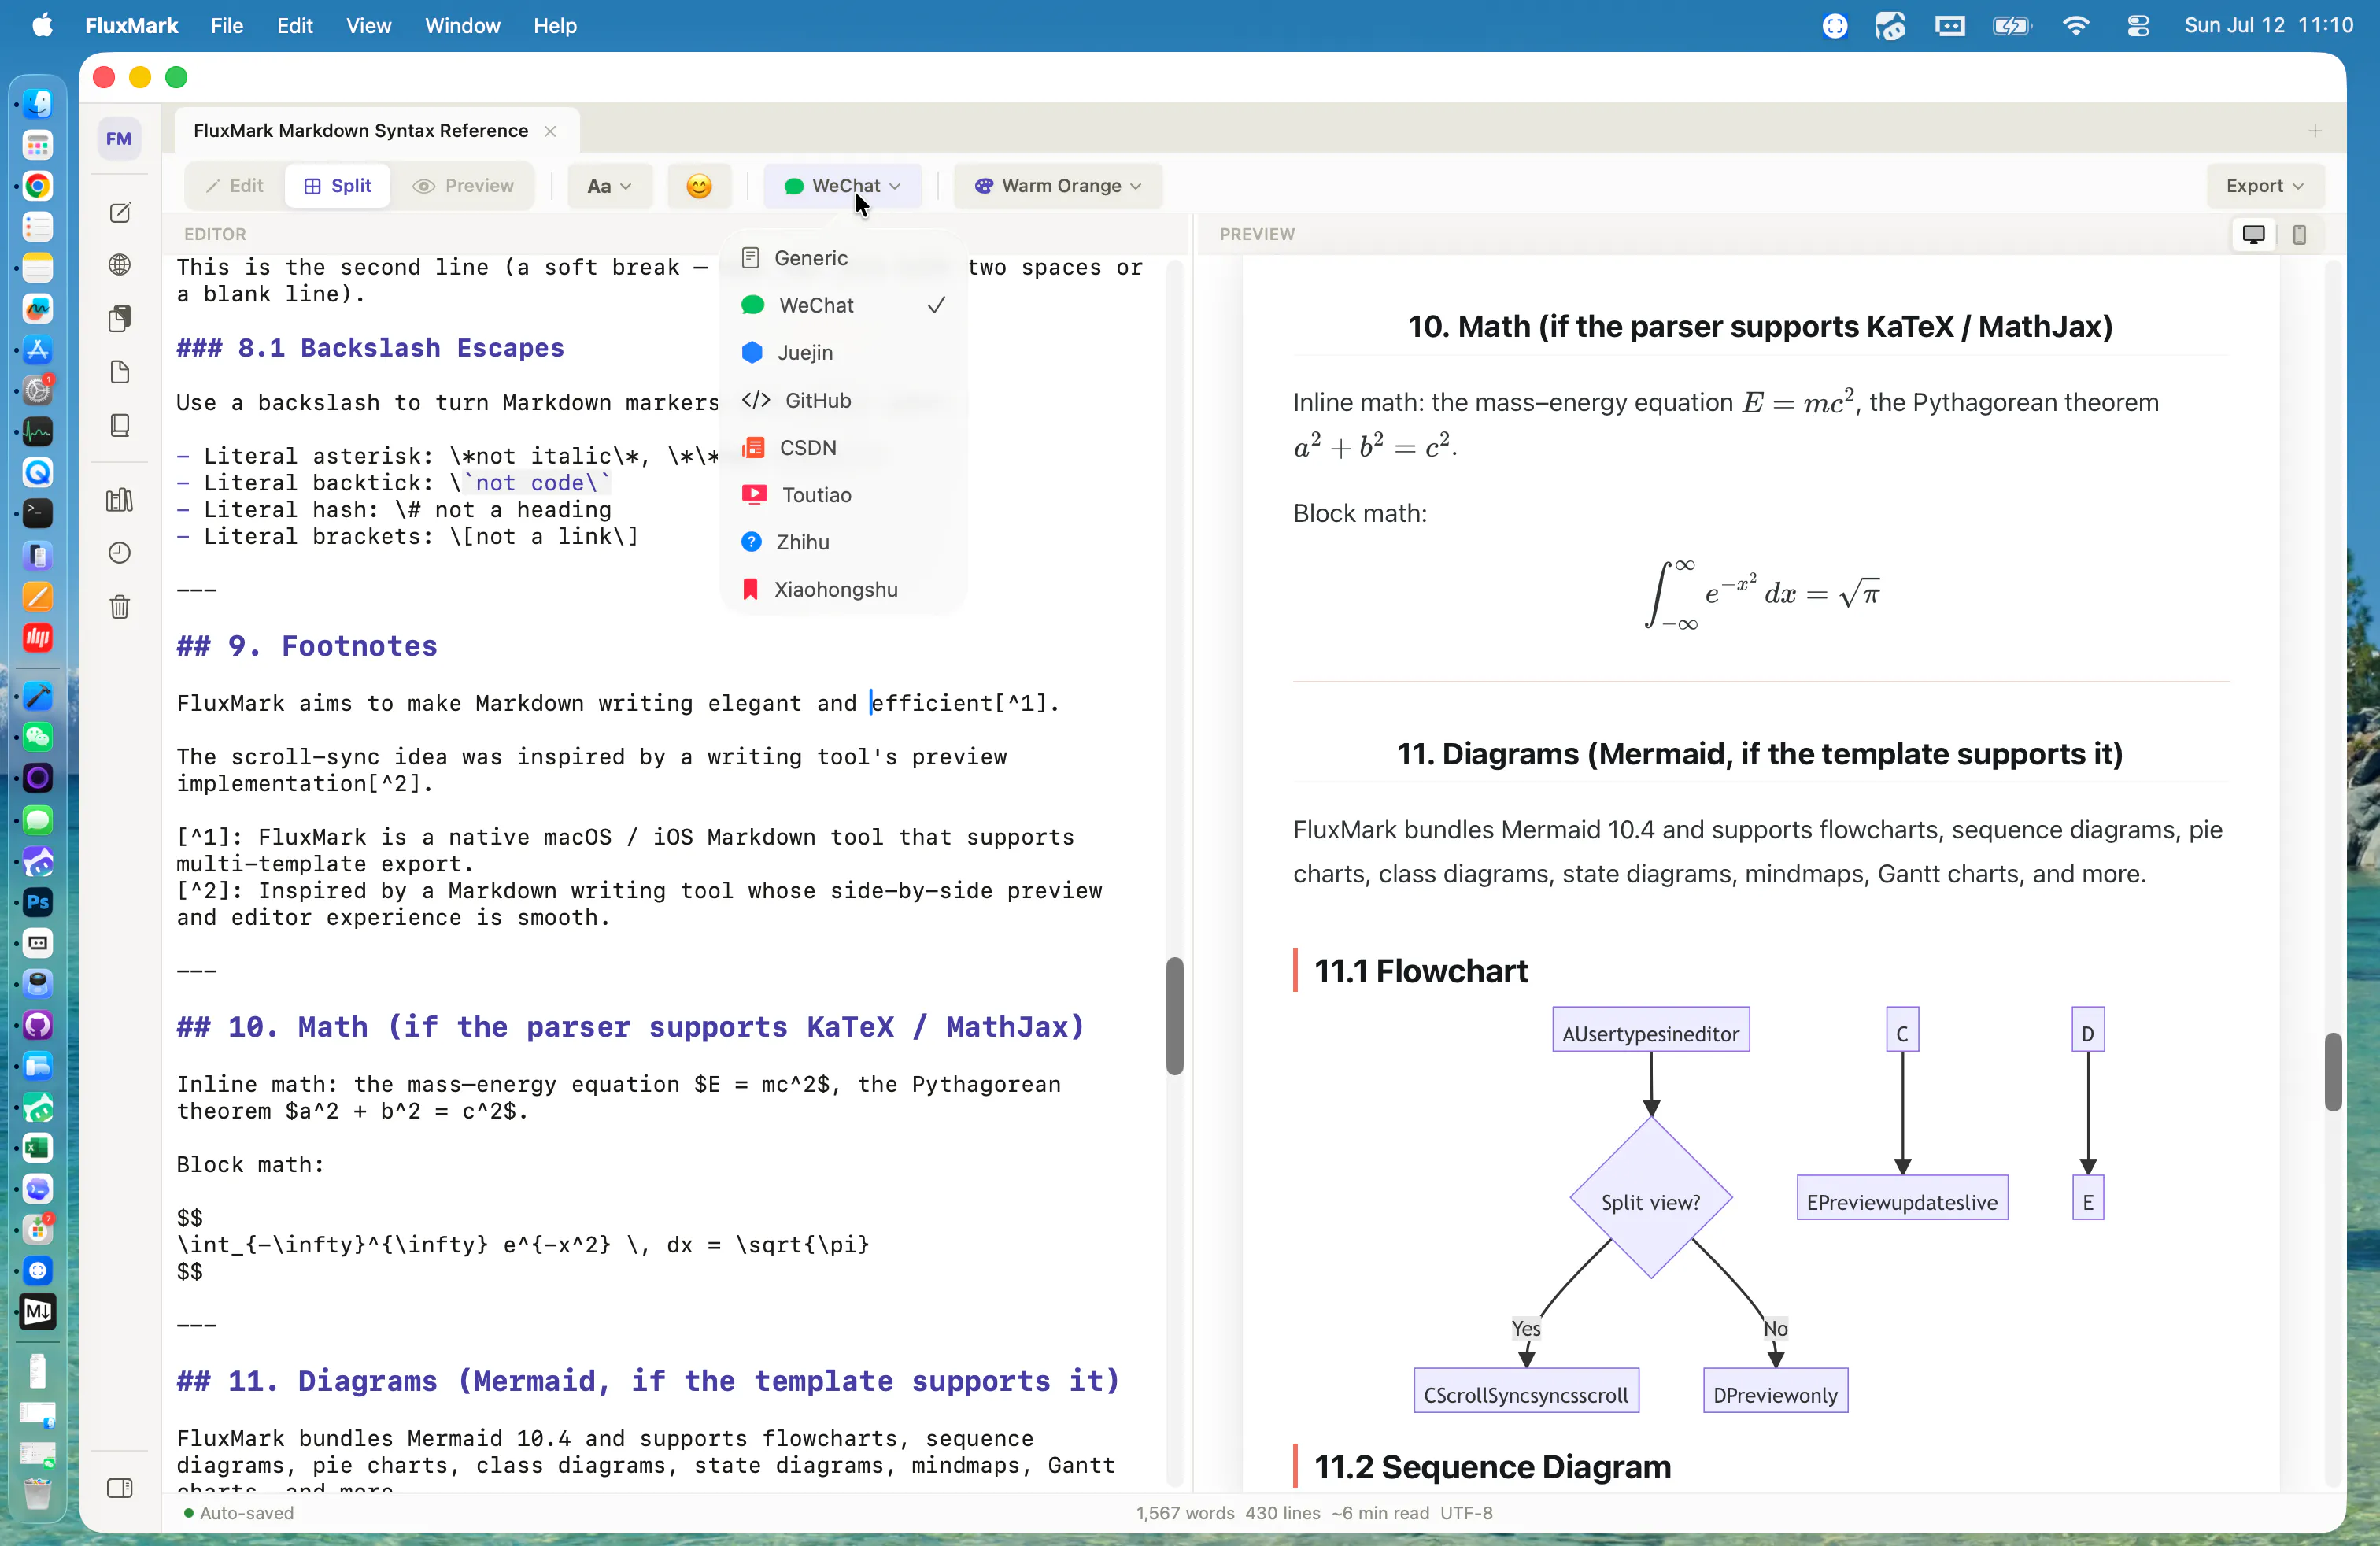Open the single page document icon
This screenshot has width=2380, height=1546.
119,372
